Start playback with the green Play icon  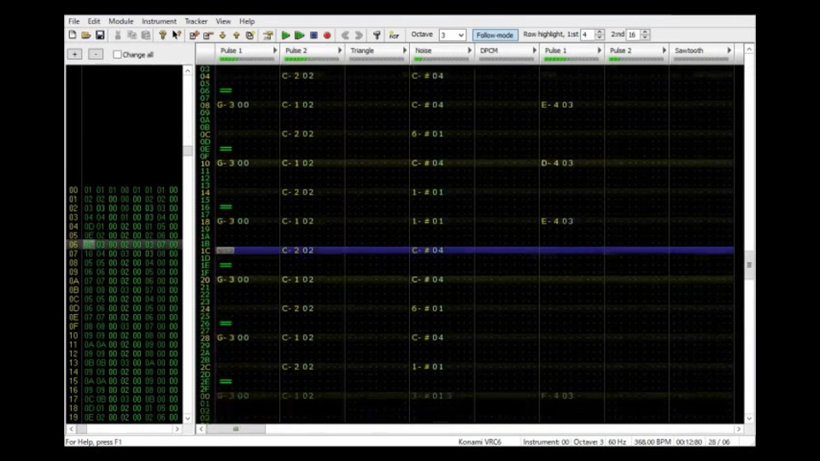[x=285, y=35]
